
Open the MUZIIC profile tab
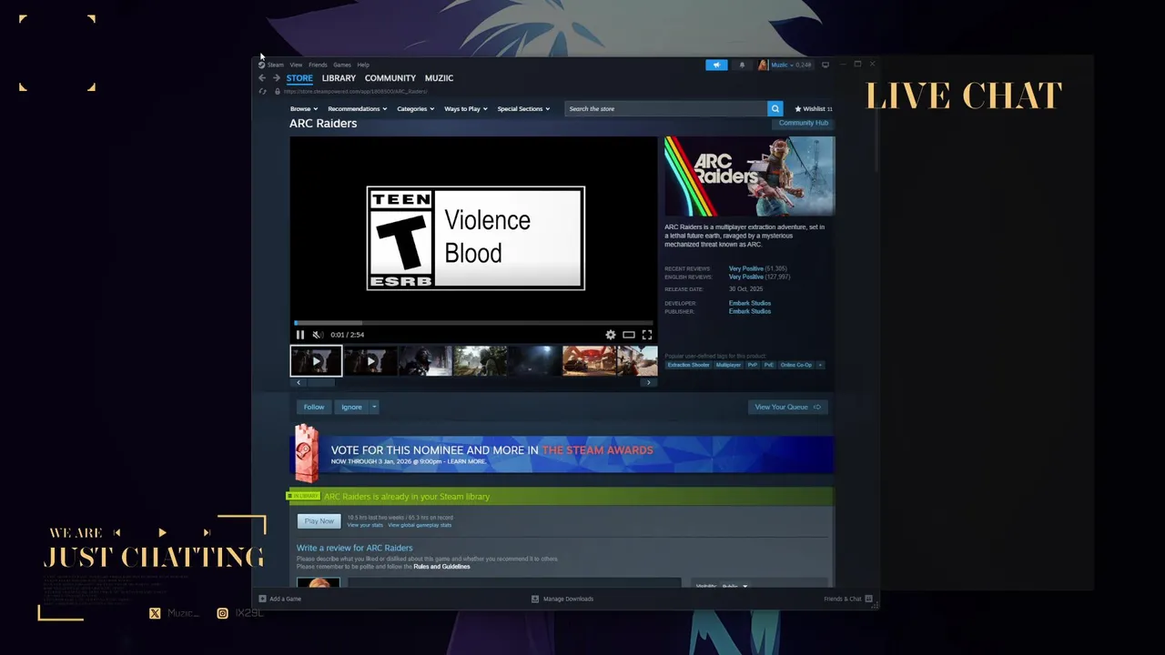439,78
